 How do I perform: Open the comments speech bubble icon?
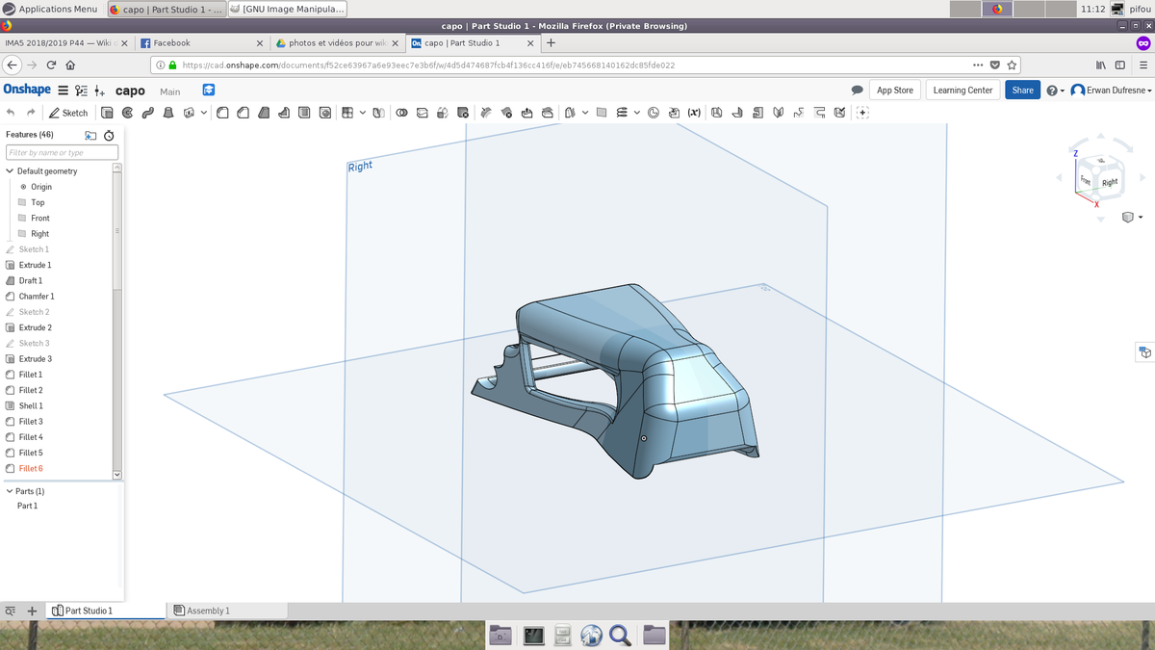(857, 91)
